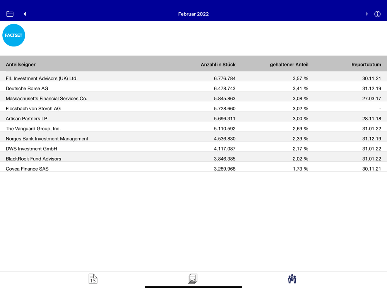Click the gehaltener Anteil column header

289,65
